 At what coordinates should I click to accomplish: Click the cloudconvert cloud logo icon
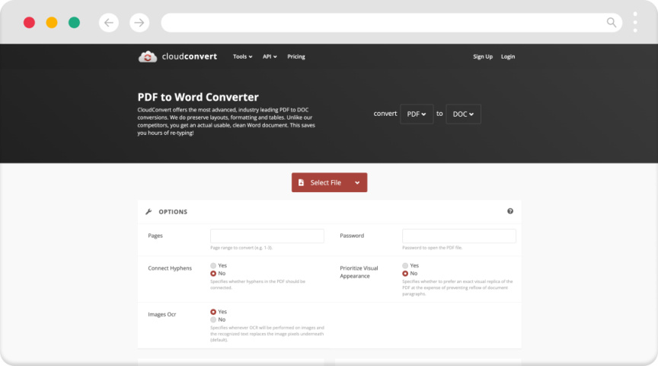(147, 56)
